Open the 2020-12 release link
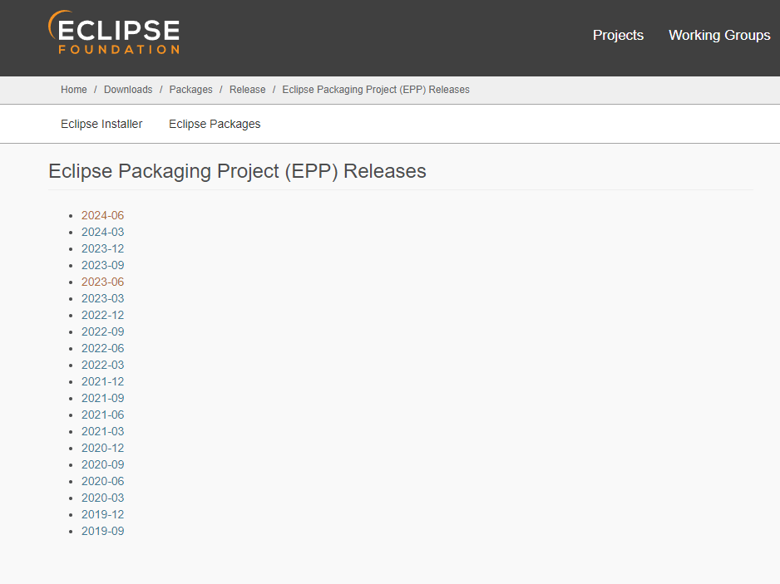780x584 pixels. [x=102, y=448]
